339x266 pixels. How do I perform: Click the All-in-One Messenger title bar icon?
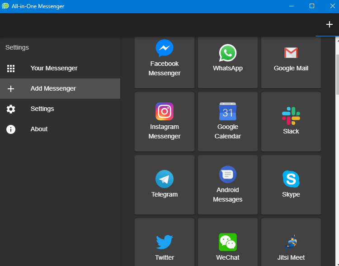point(5,6)
